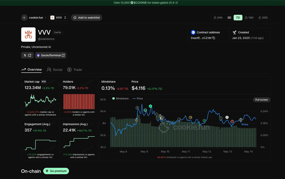
Task: Click the May 10 date label on the chart axis
Action: pos(165,152)
